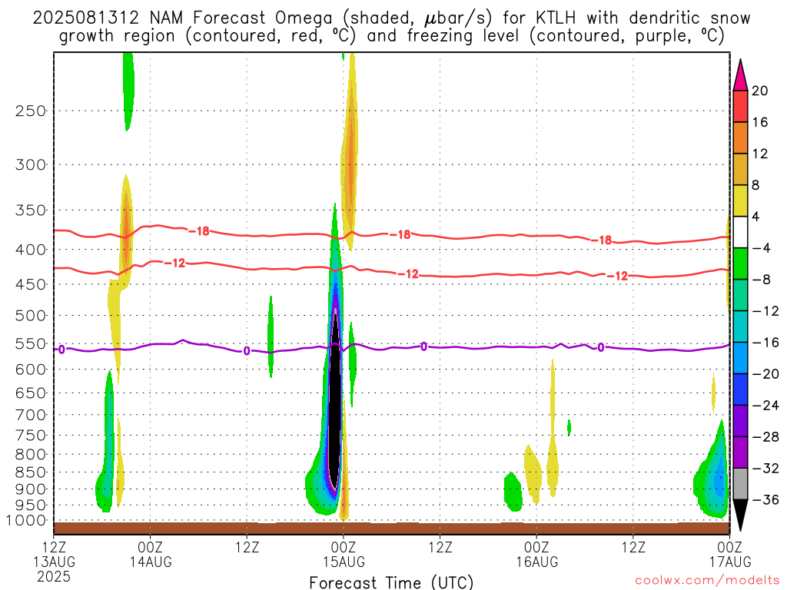Click the '00Z 16AUG' time axis label

tap(536, 554)
